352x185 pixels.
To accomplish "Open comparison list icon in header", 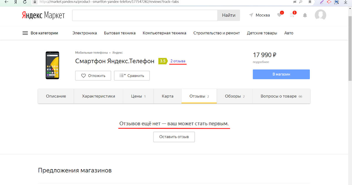I will pos(292,15).
